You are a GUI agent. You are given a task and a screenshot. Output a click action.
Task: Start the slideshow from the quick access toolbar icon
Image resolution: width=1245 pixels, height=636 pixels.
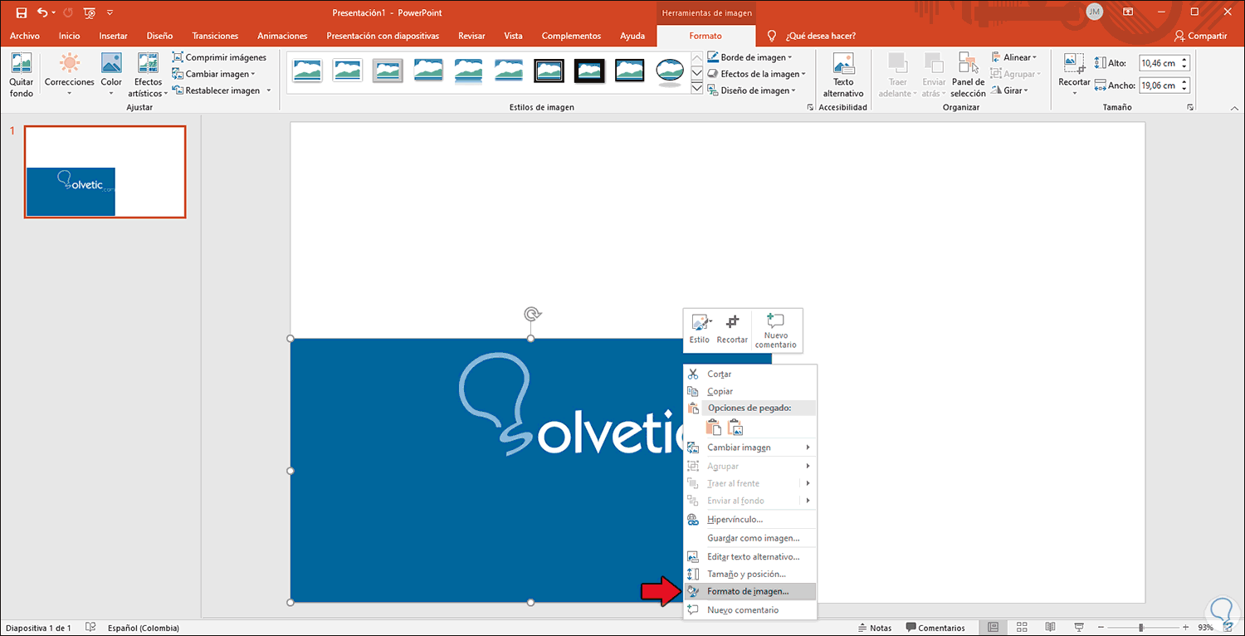[90, 13]
